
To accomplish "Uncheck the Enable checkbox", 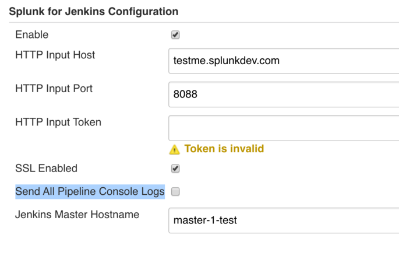I will pyautogui.click(x=175, y=34).
